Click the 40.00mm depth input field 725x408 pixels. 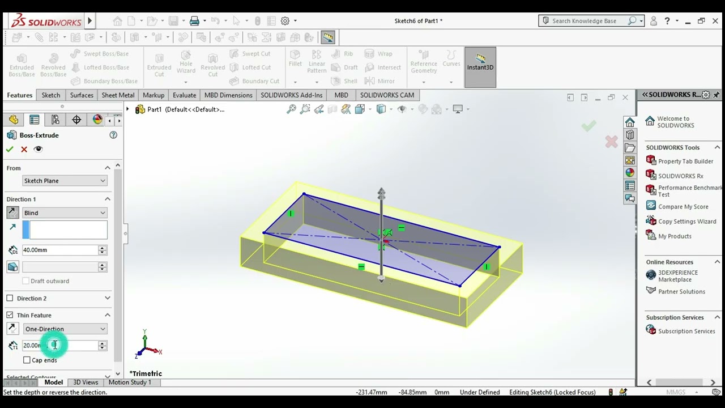[60, 250]
